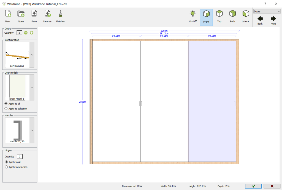282x190 pixels.
Task: Select Apply to selection under Hinges
Action: click(x=16, y=167)
